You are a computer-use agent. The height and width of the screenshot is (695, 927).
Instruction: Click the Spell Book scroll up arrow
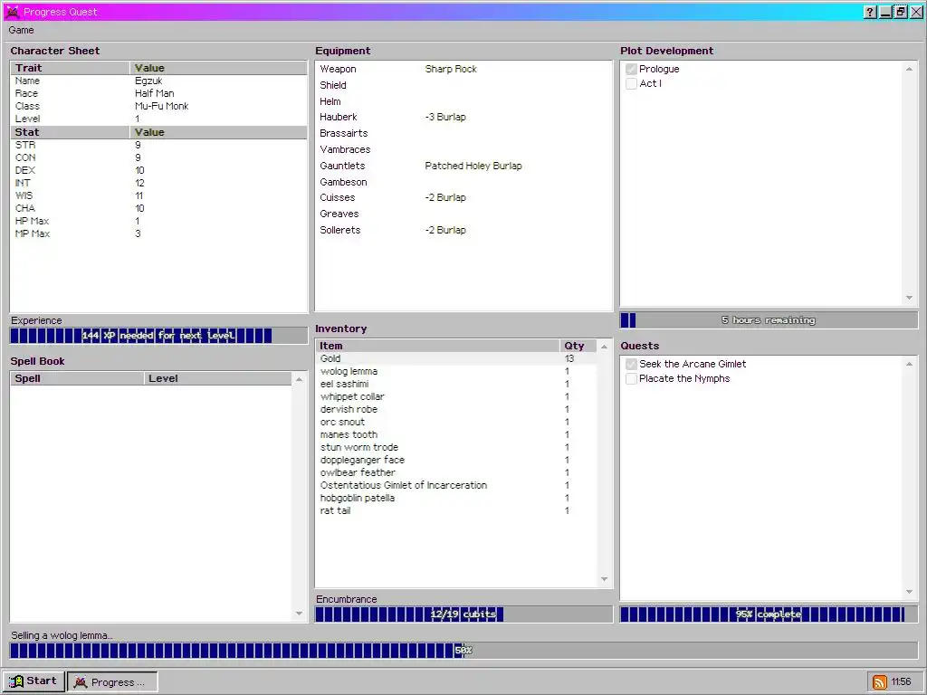click(x=299, y=379)
